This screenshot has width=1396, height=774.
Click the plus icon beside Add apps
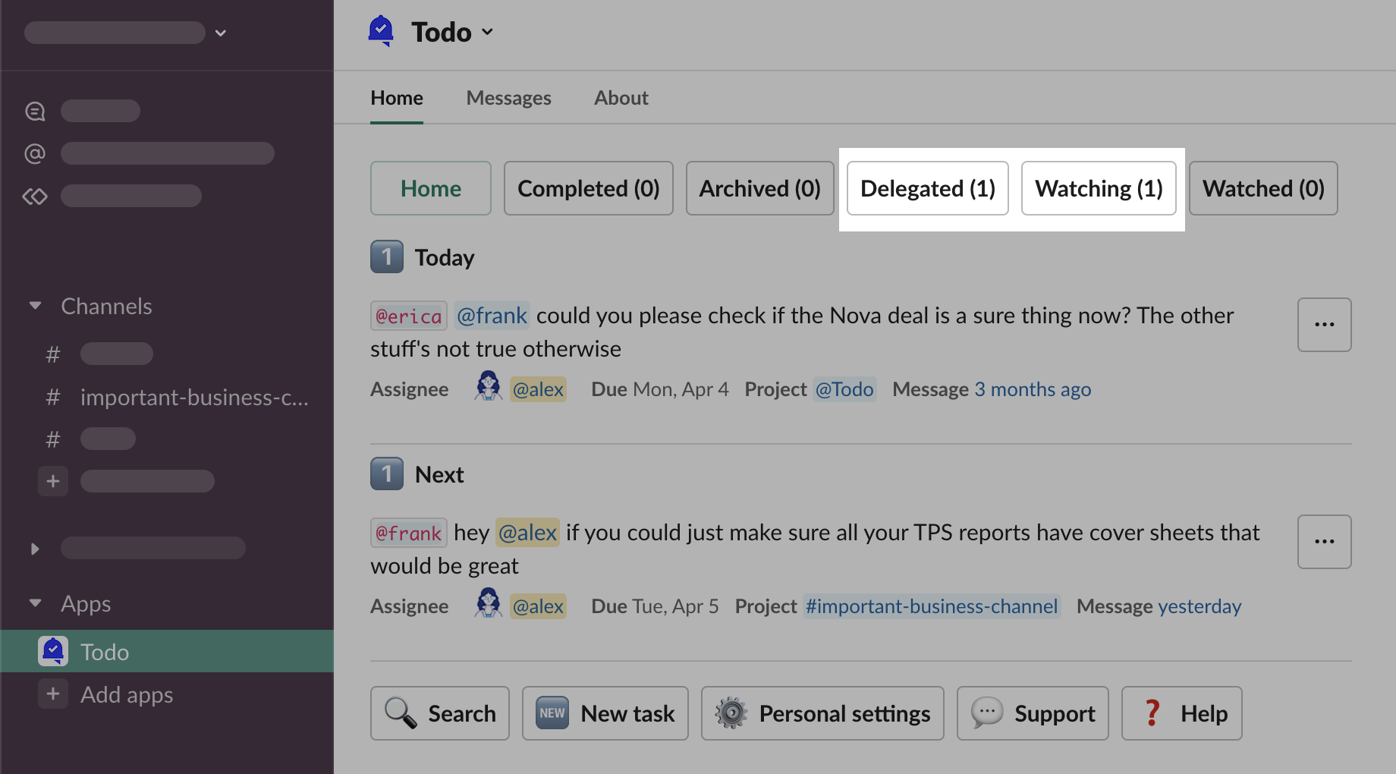[x=53, y=694]
